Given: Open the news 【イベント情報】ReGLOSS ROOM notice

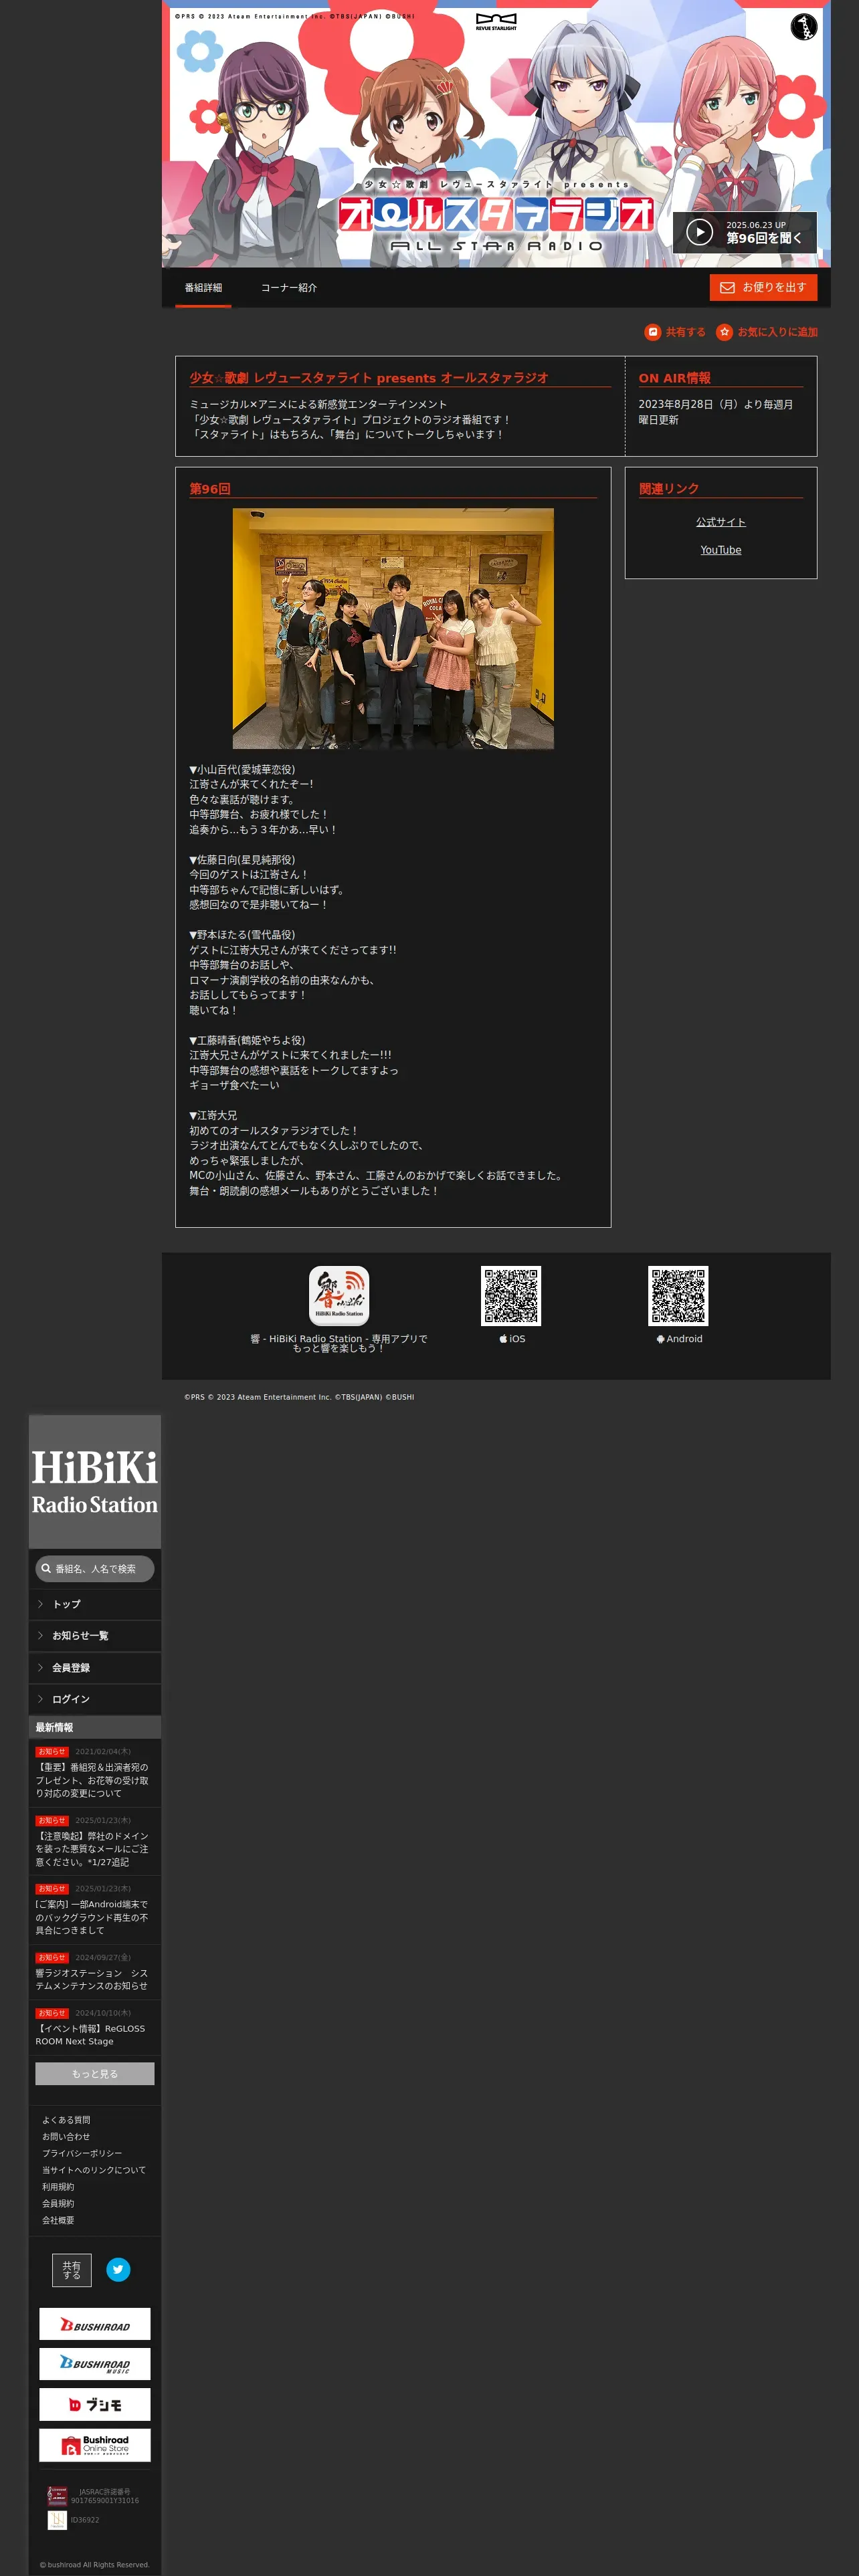Looking at the screenshot, I should coord(91,2035).
